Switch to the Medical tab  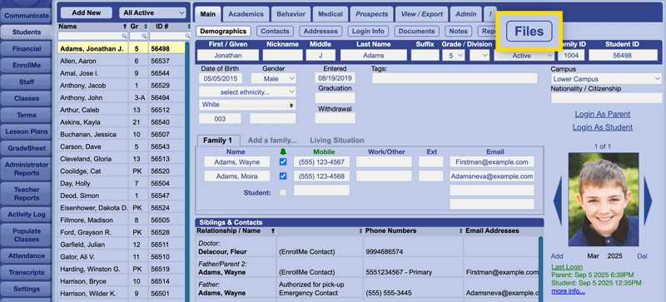click(331, 14)
